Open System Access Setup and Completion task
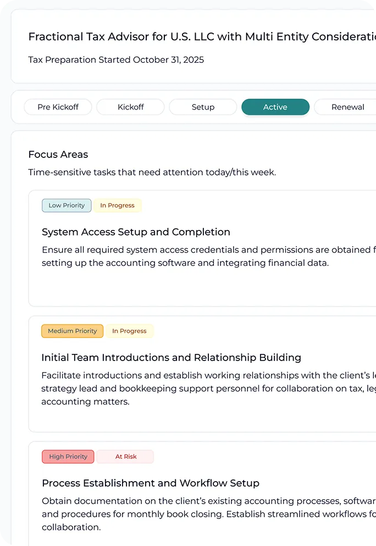 [136, 232]
